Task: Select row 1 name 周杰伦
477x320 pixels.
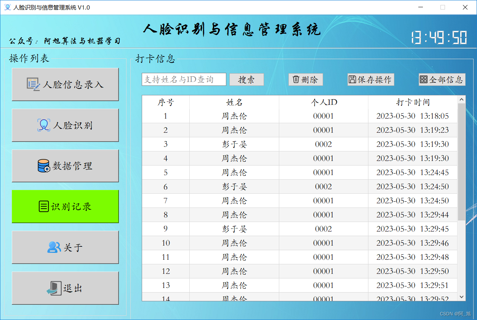Action: [x=234, y=116]
